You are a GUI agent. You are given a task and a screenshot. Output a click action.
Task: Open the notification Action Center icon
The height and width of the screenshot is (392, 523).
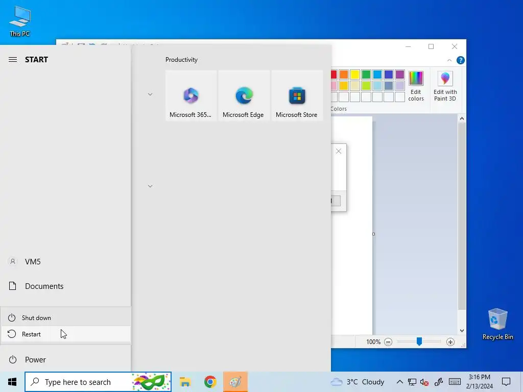click(x=506, y=382)
